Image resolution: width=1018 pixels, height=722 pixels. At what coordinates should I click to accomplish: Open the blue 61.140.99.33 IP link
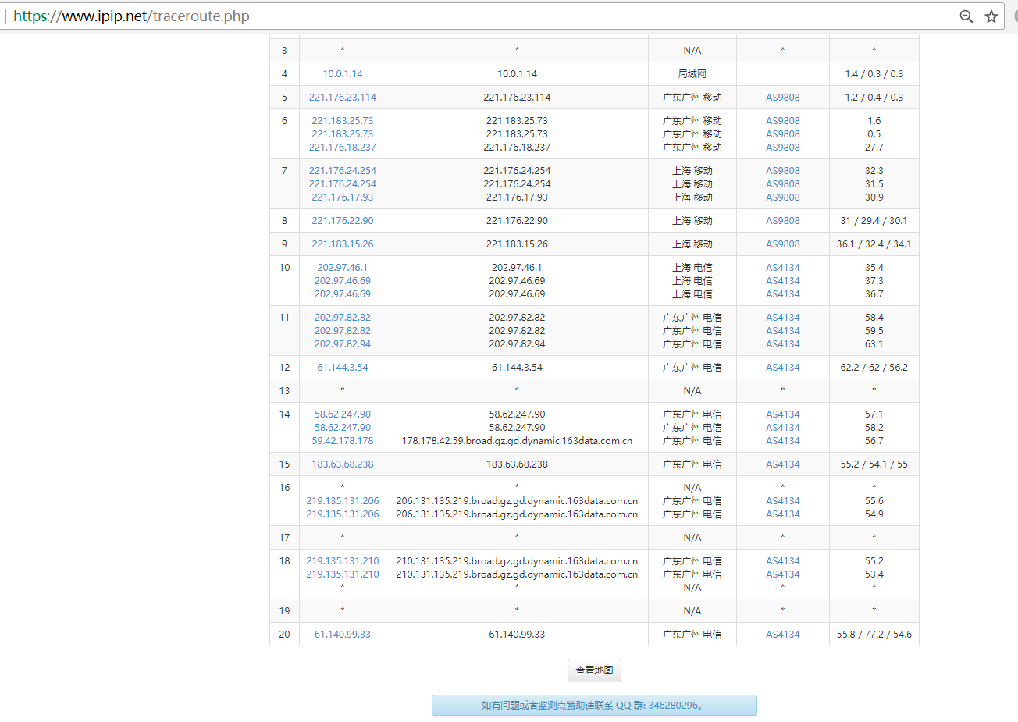[343, 635]
